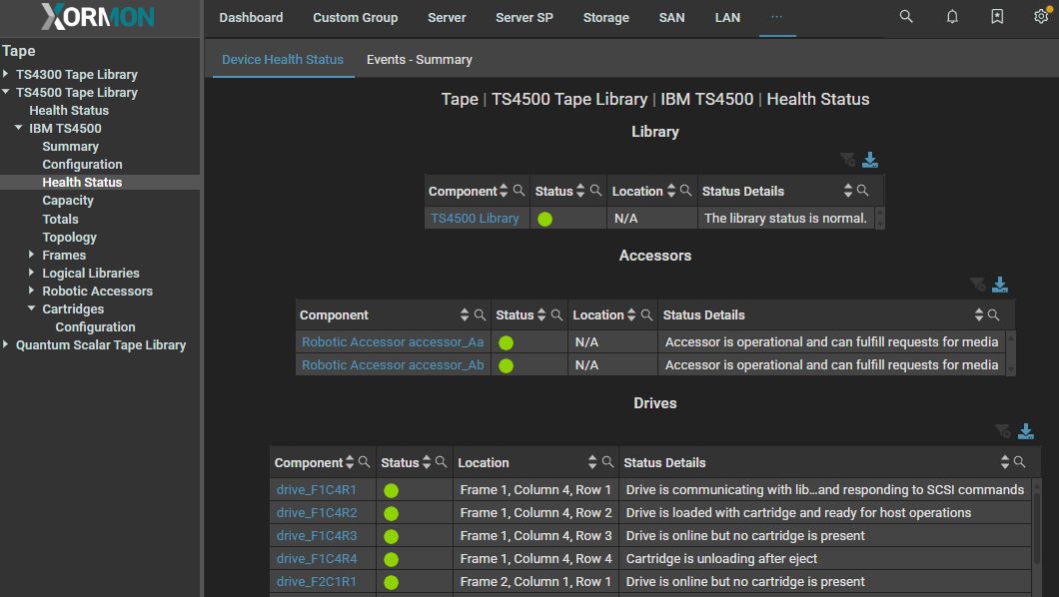Open the drive_F1C4R3 link
This screenshot has width=1059, height=597.
click(316, 536)
